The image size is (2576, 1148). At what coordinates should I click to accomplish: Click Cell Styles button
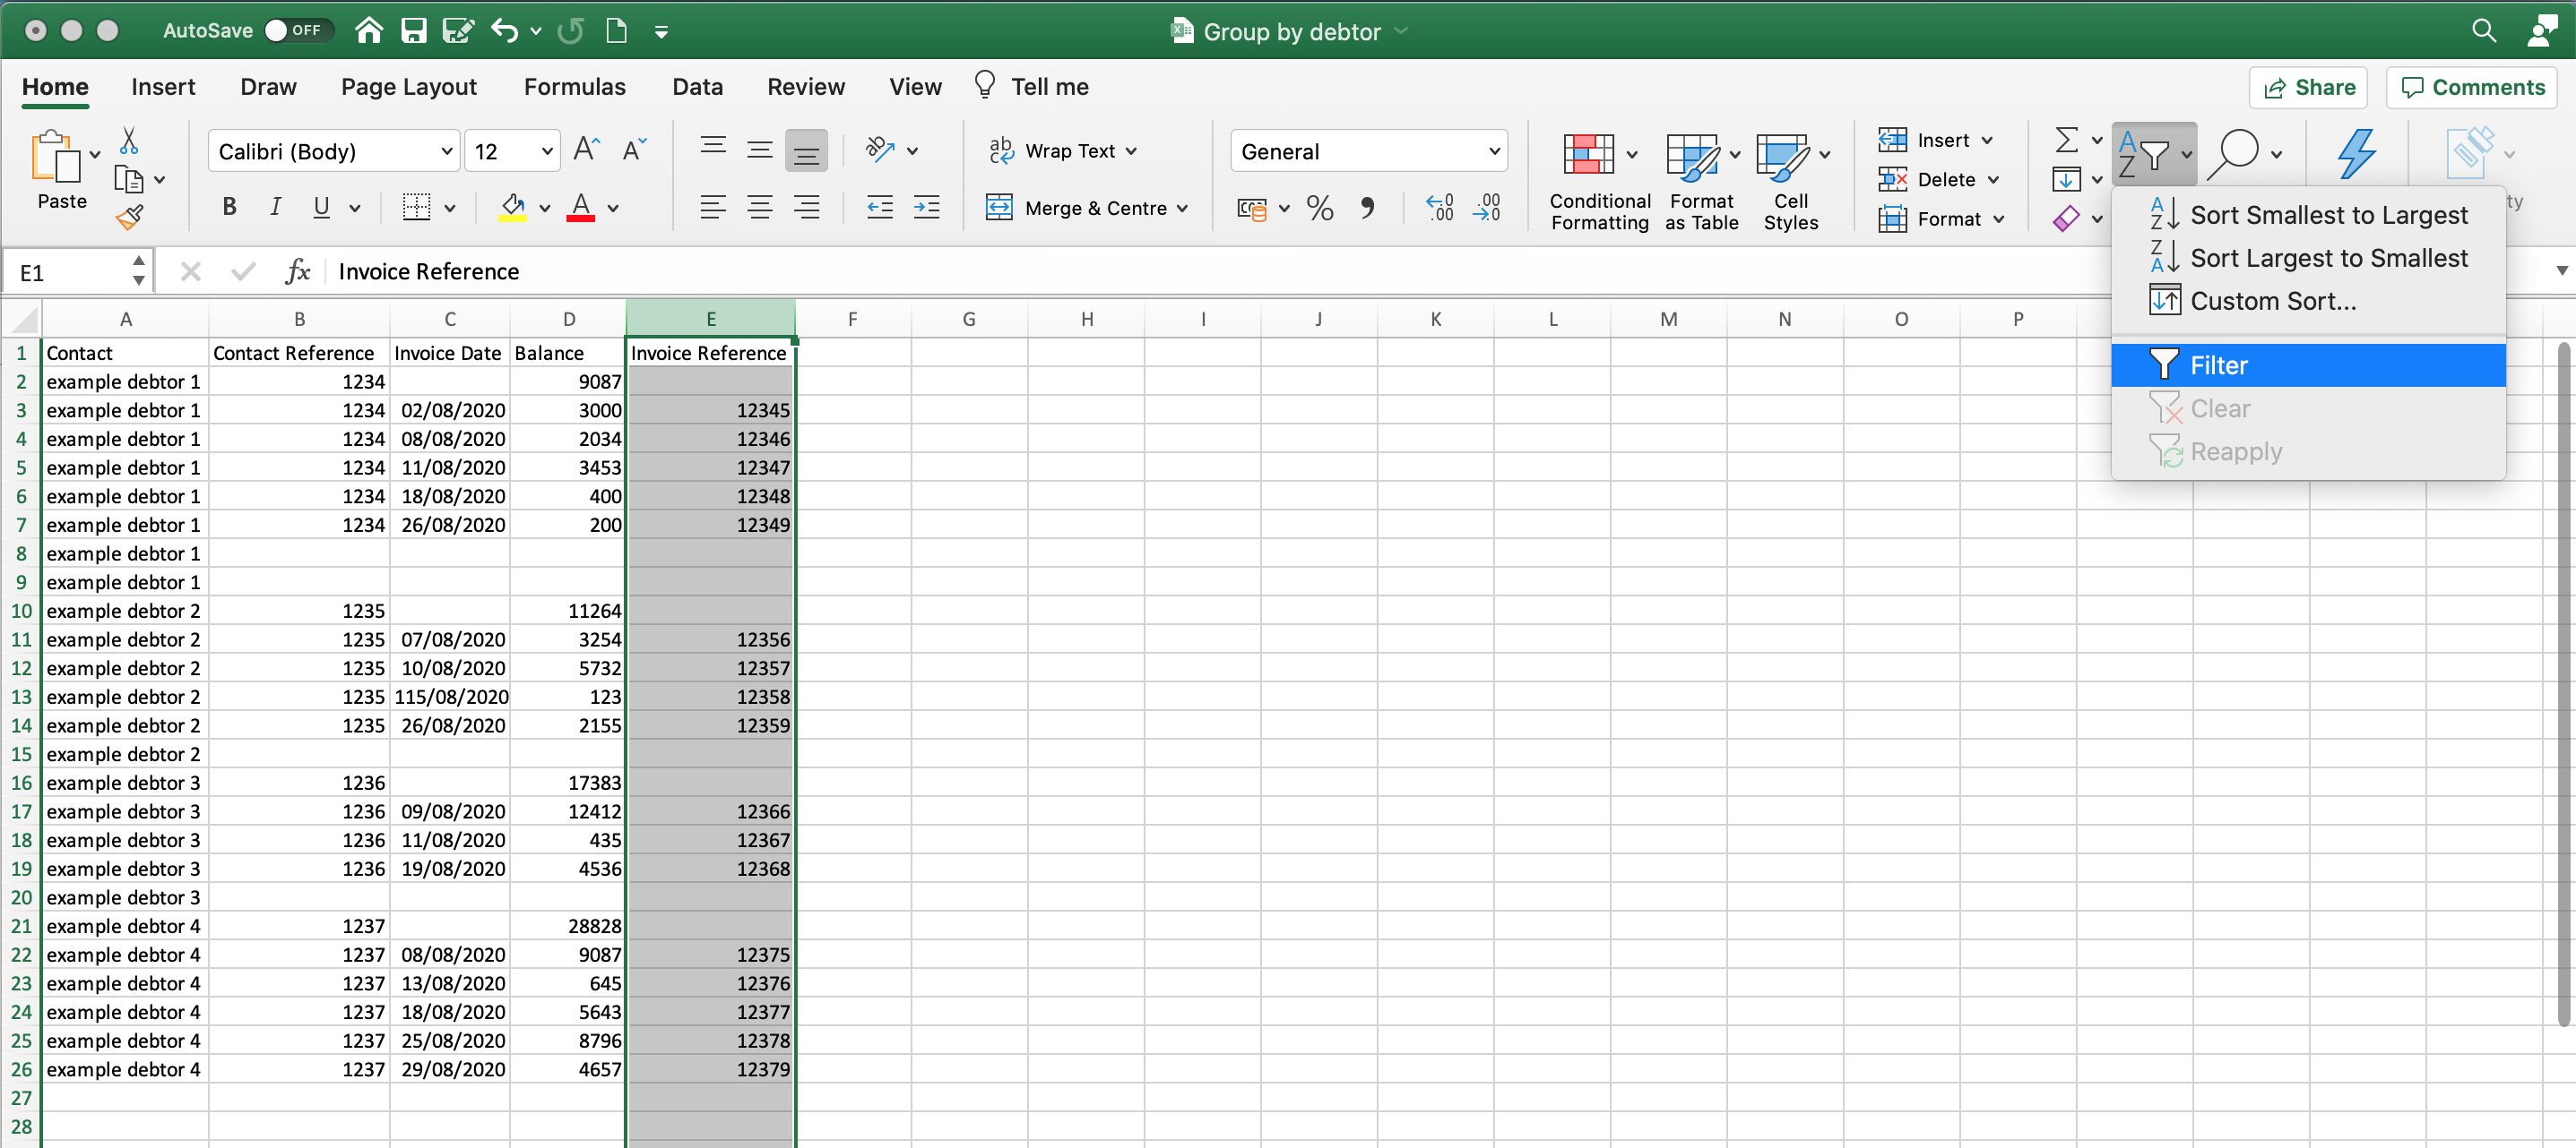coord(1791,181)
